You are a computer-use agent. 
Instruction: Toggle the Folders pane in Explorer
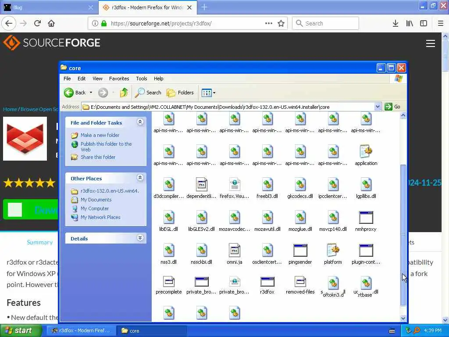point(180,93)
